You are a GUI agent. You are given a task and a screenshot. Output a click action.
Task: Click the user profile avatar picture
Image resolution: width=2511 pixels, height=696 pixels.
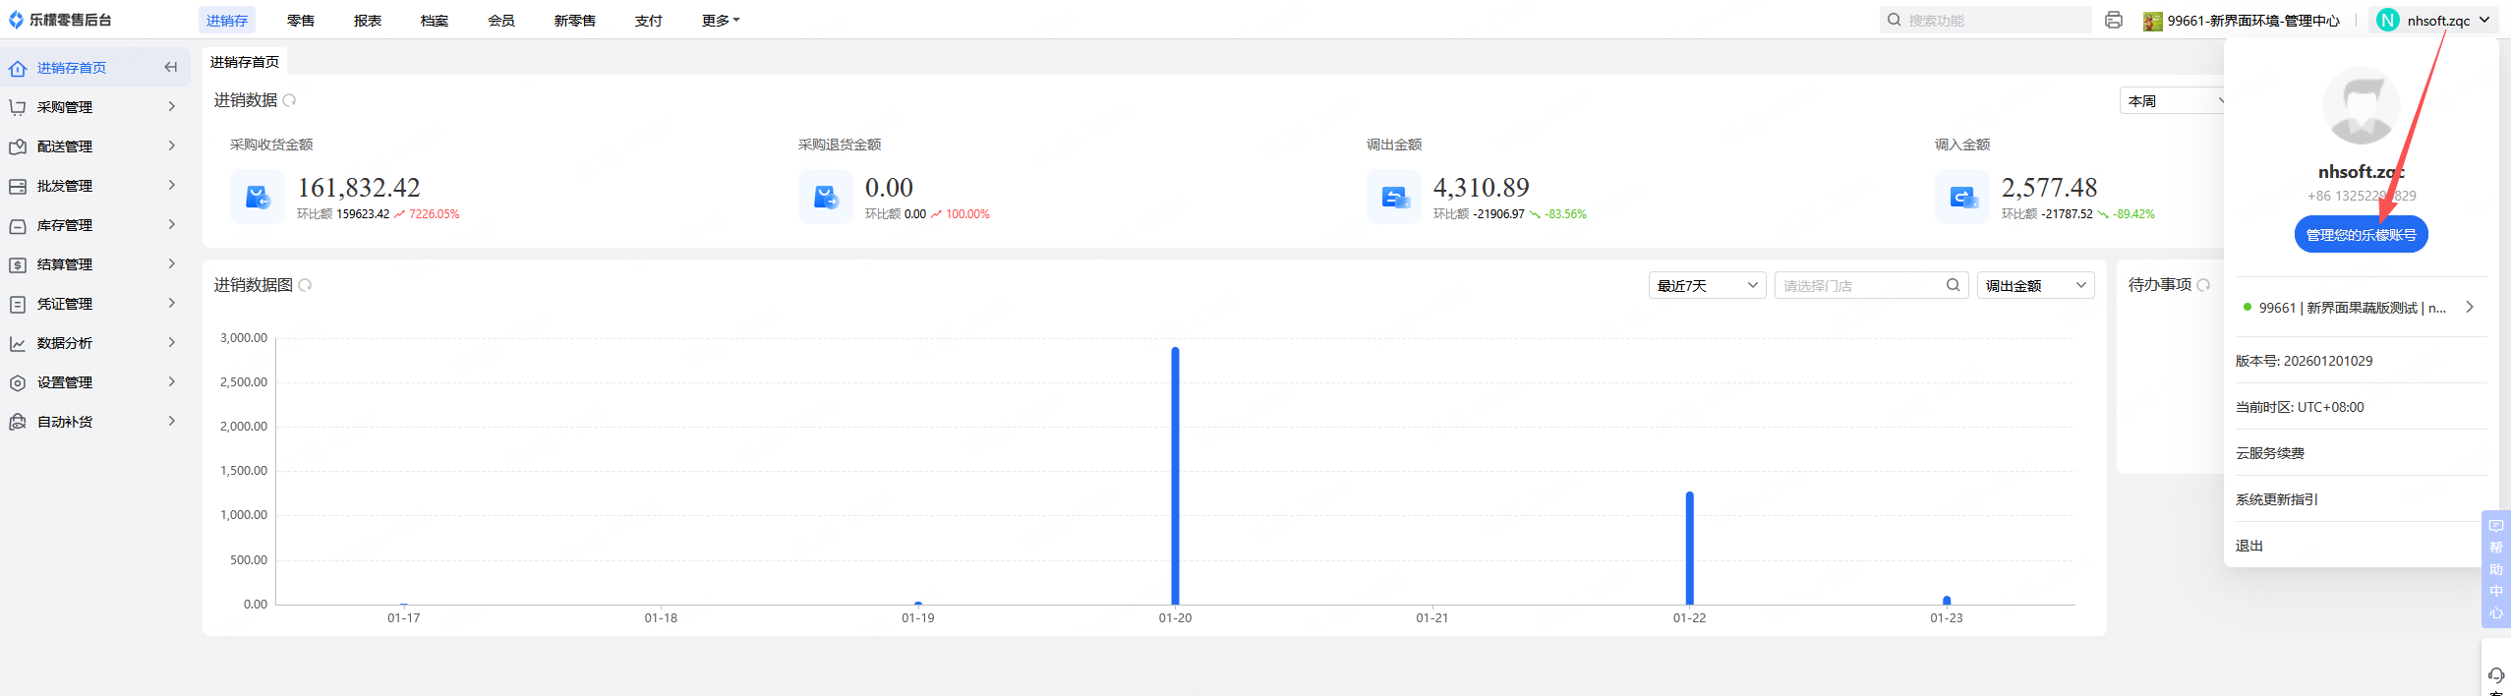[x=2361, y=106]
